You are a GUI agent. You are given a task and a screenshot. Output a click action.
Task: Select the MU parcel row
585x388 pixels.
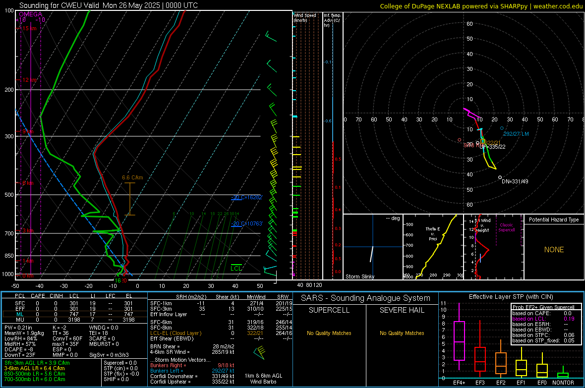pyautogui.click(x=75, y=320)
